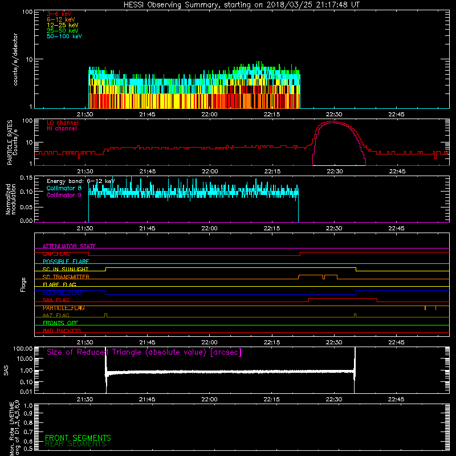Select the 50-100 keV legend label

click(64, 36)
